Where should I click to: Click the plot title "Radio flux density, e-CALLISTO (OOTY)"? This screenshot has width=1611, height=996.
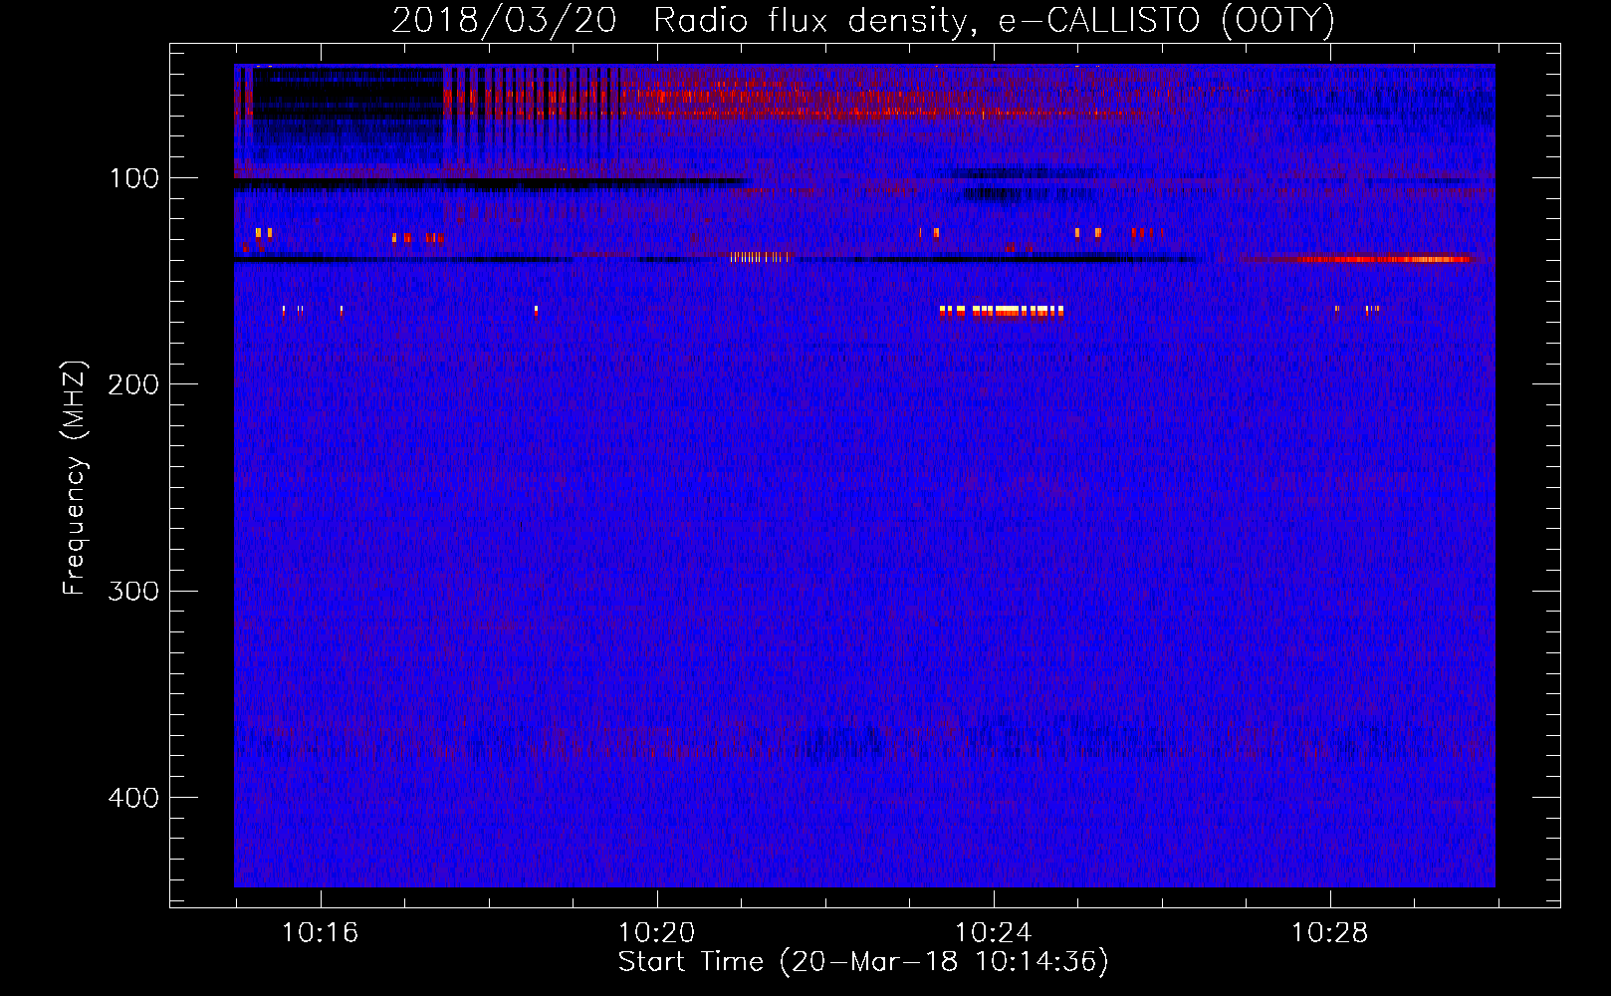pyautogui.click(x=994, y=21)
